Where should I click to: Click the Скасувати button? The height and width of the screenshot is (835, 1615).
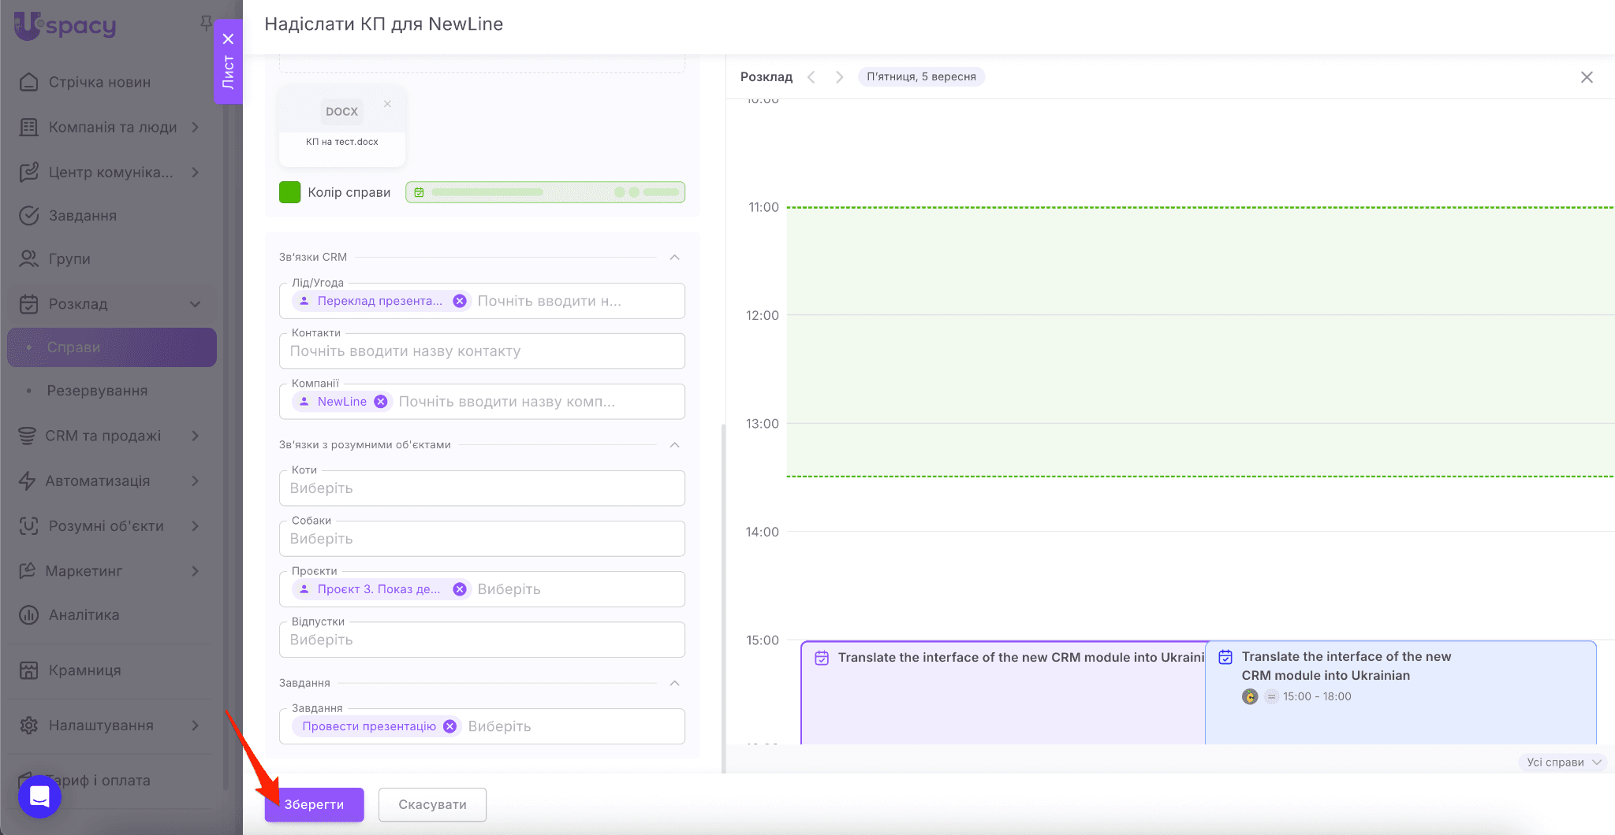pos(432,804)
